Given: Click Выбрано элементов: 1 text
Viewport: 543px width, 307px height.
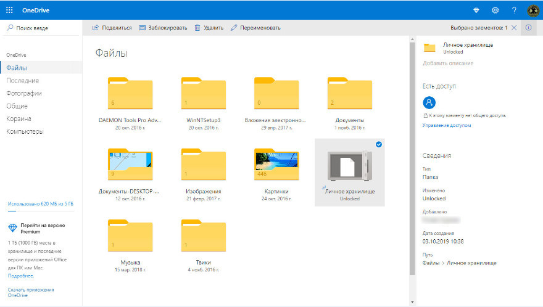Looking at the screenshot, I should [479, 28].
